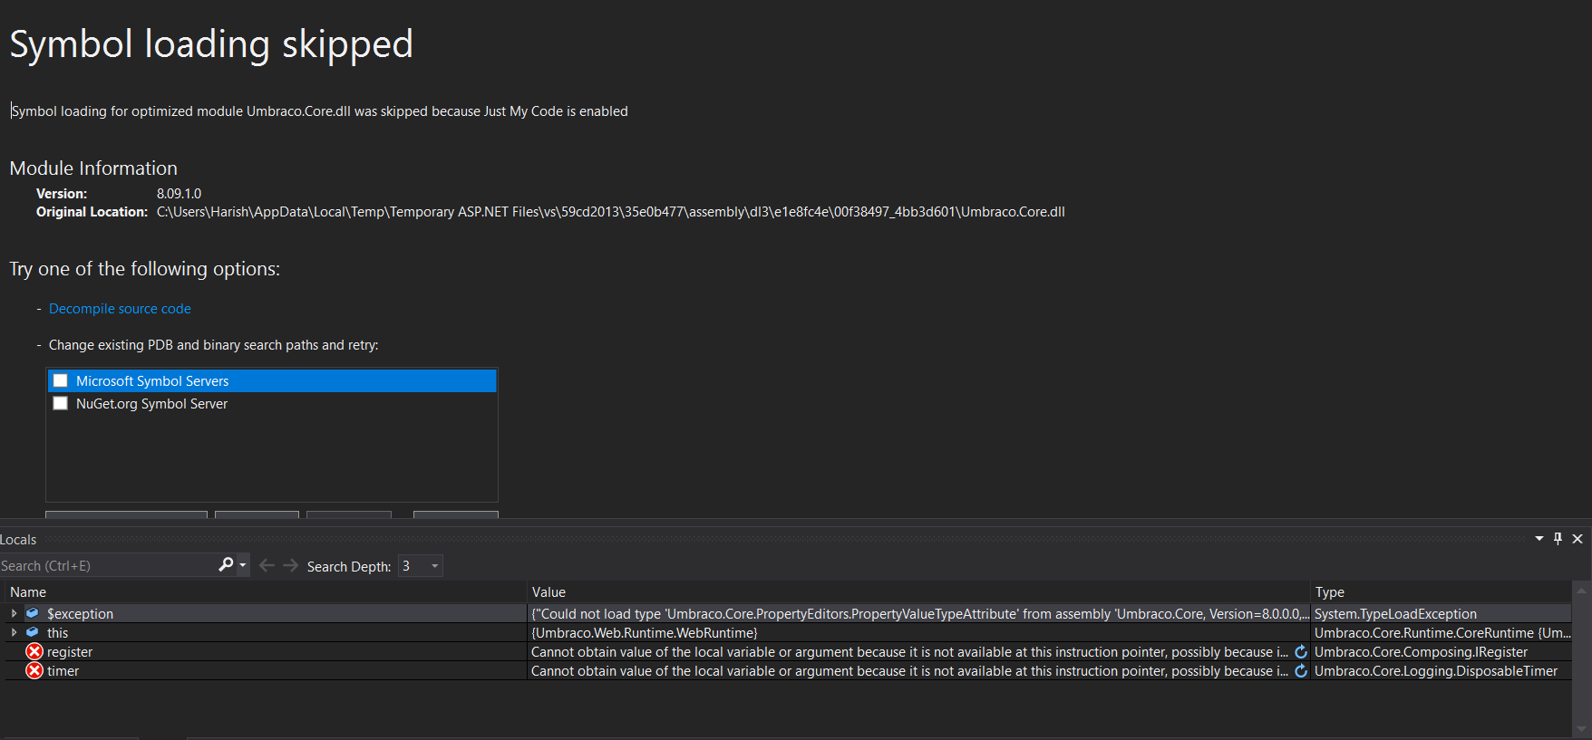Navigate forward in Locals search results
The height and width of the screenshot is (740, 1592).
pyautogui.click(x=290, y=565)
